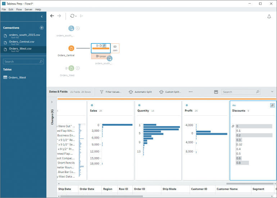The width and height of the screenshot is (277, 198).
Task: Click Custom Split option
Action: (x=170, y=92)
